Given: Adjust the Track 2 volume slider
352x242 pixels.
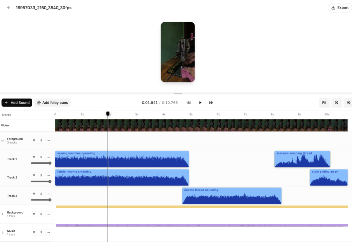Looking at the screenshot, I should coord(41,182).
